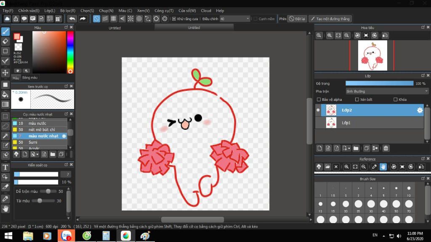Image resolution: width=431 pixels, height=242 pixels.
Task: Click the rainbow hue bar in Màu panel
Action: (70, 53)
